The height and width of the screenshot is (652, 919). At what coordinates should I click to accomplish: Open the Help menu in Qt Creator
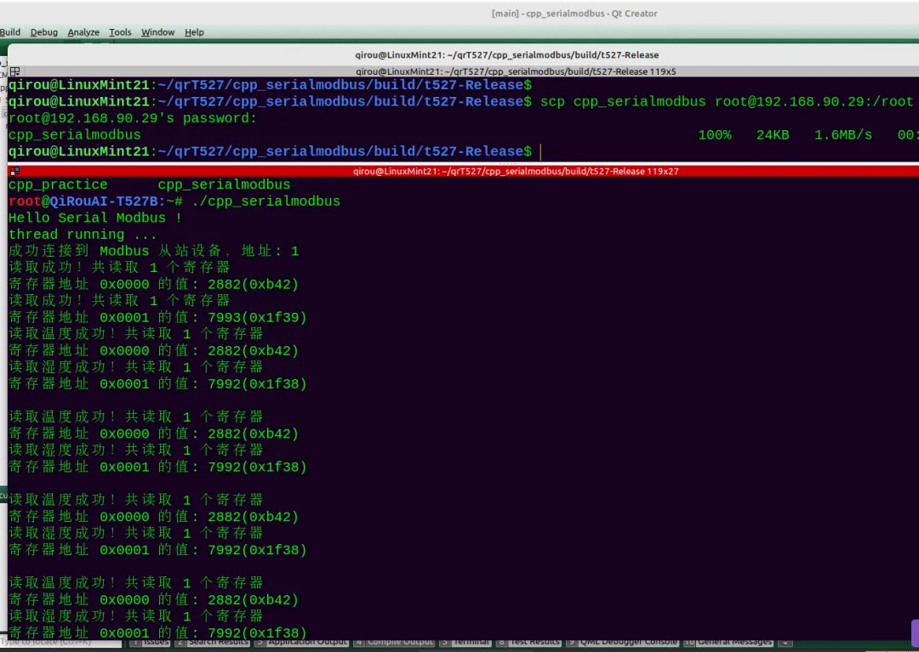[x=194, y=32]
